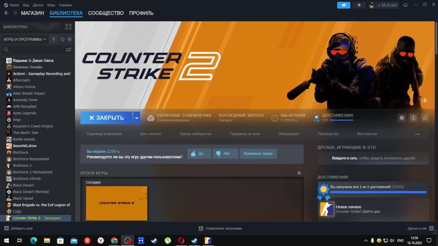Click the Возможно, позже button

pyautogui.click(x=258, y=154)
